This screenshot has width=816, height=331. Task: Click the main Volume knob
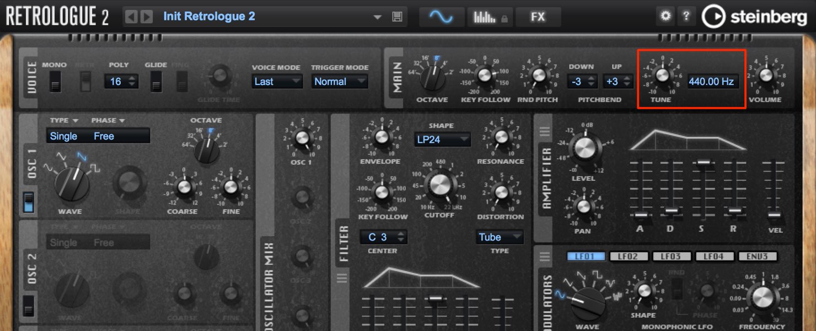click(765, 75)
